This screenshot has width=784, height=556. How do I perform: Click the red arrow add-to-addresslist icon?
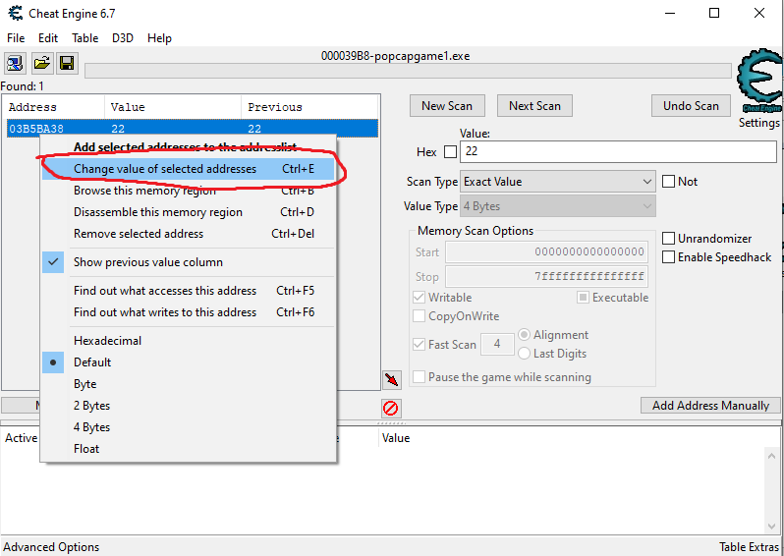391,380
